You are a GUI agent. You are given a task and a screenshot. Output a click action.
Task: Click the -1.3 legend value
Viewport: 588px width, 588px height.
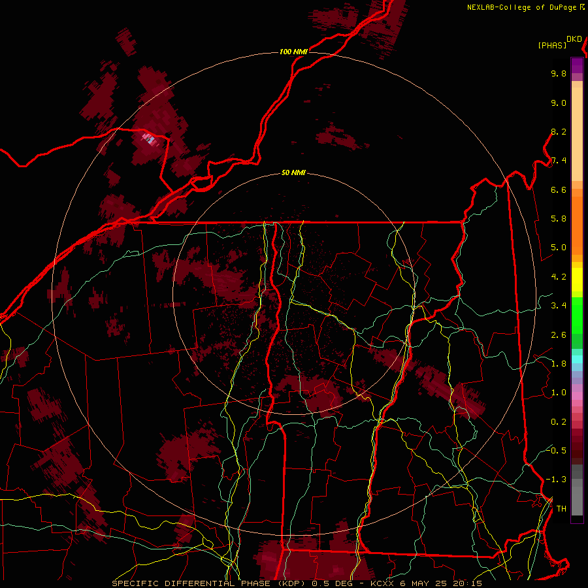pyautogui.click(x=556, y=480)
